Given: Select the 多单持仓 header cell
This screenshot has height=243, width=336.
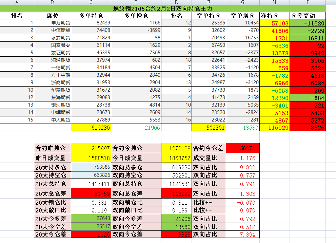Looking at the screenshot, I should point(91,16).
